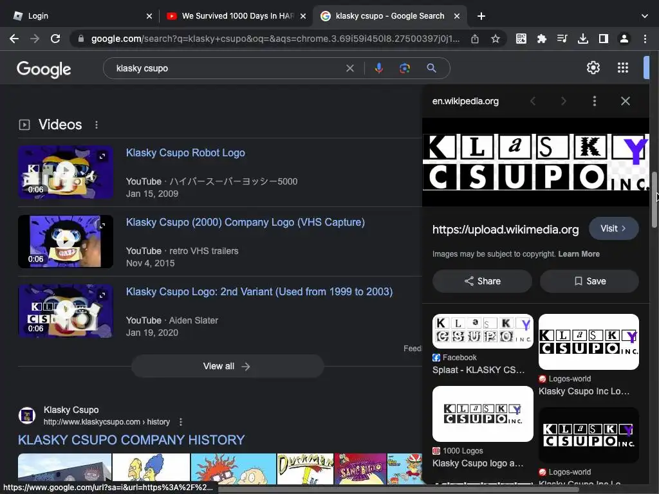Click the Visit button

tap(613, 228)
